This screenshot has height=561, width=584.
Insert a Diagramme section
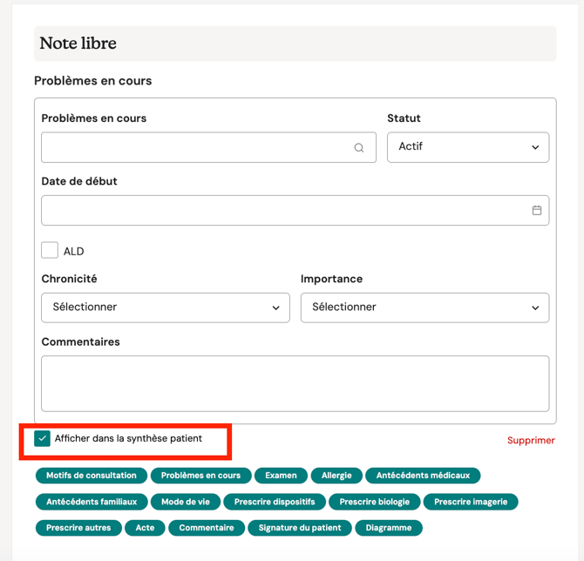pos(389,528)
